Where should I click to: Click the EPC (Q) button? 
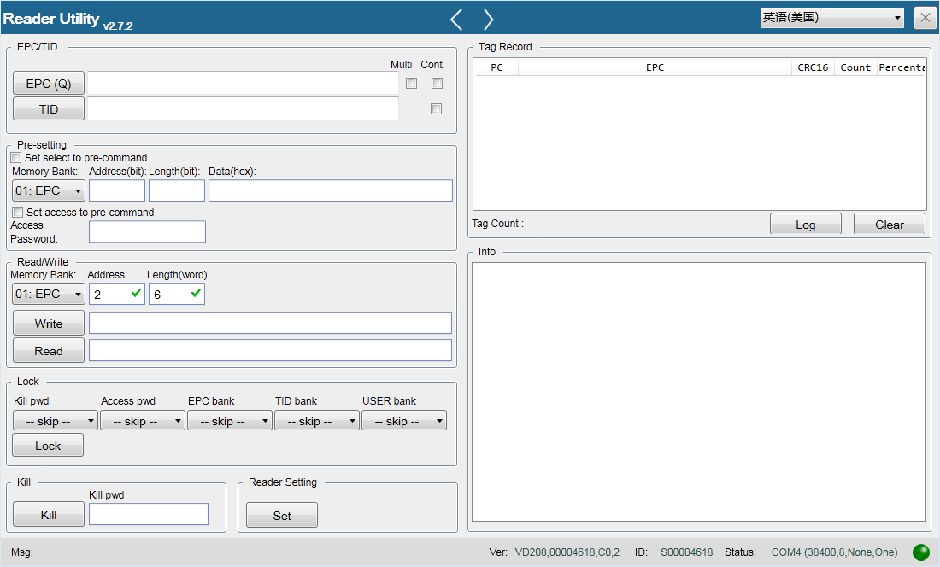pyautogui.click(x=49, y=84)
